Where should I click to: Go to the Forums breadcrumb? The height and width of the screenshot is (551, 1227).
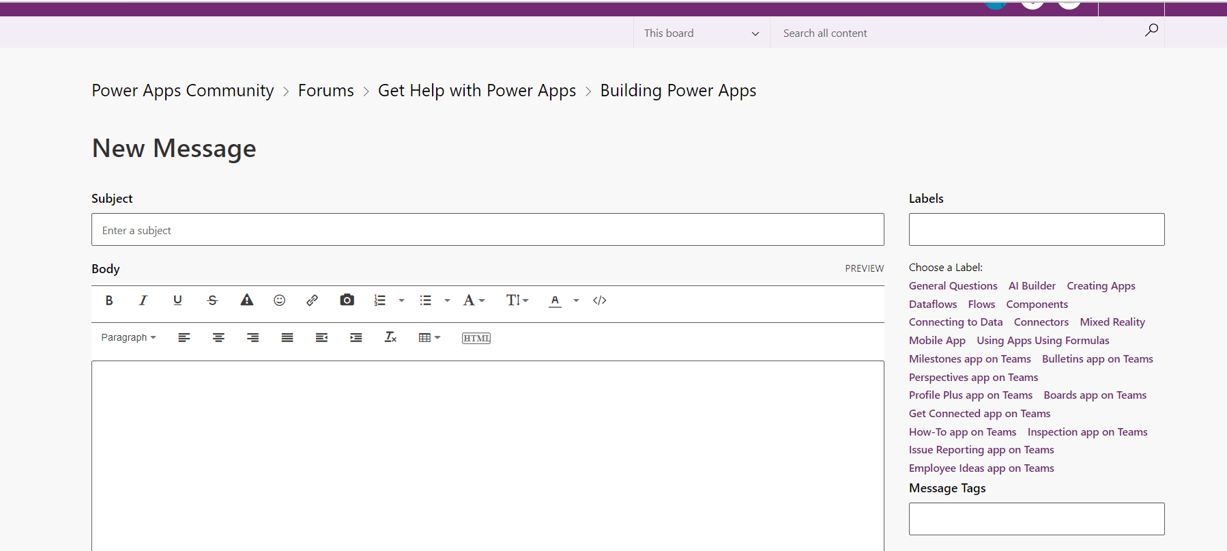click(326, 91)
